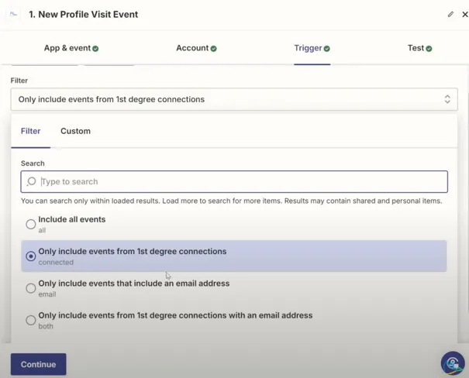This screenshot has height=378, width=469.
Task: Select the Trigger tab
Action: [x=312, y=48]
